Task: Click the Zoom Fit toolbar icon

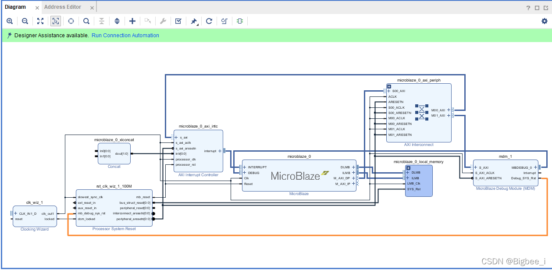Action: pyautogui.click(x=40, y=21)
